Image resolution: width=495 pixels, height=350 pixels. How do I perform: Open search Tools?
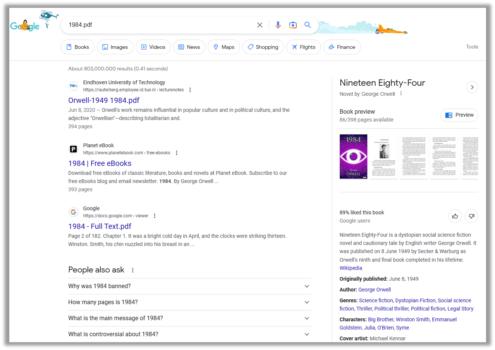472,47
